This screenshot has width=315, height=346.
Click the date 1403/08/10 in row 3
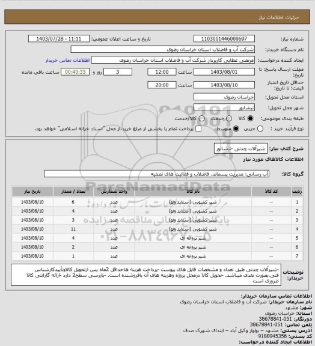pyautogui.click(x=32, y=220)
